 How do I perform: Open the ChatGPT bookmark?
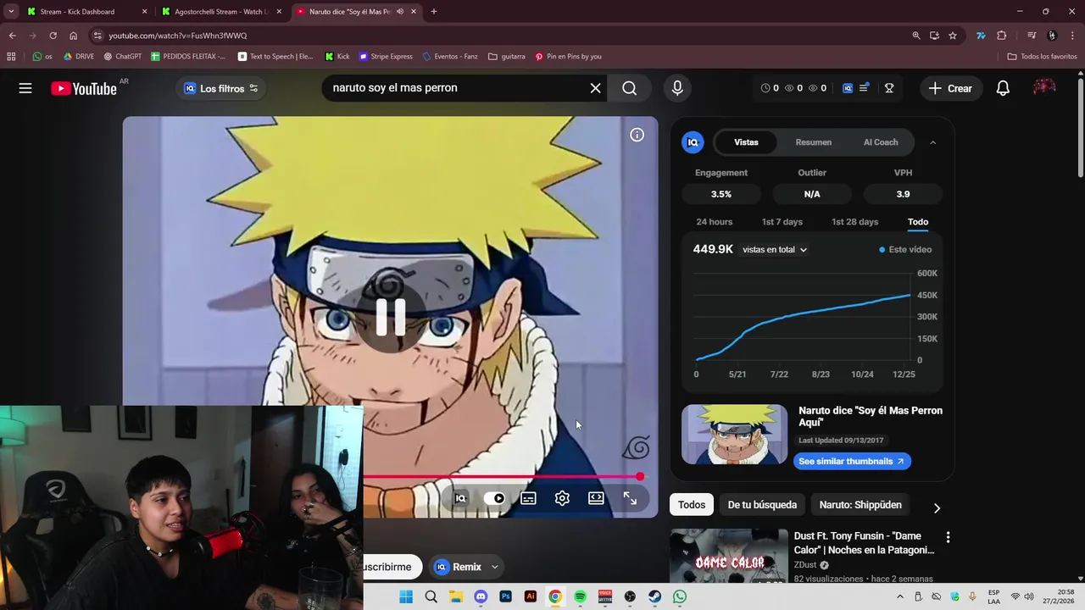click(122, 57)
